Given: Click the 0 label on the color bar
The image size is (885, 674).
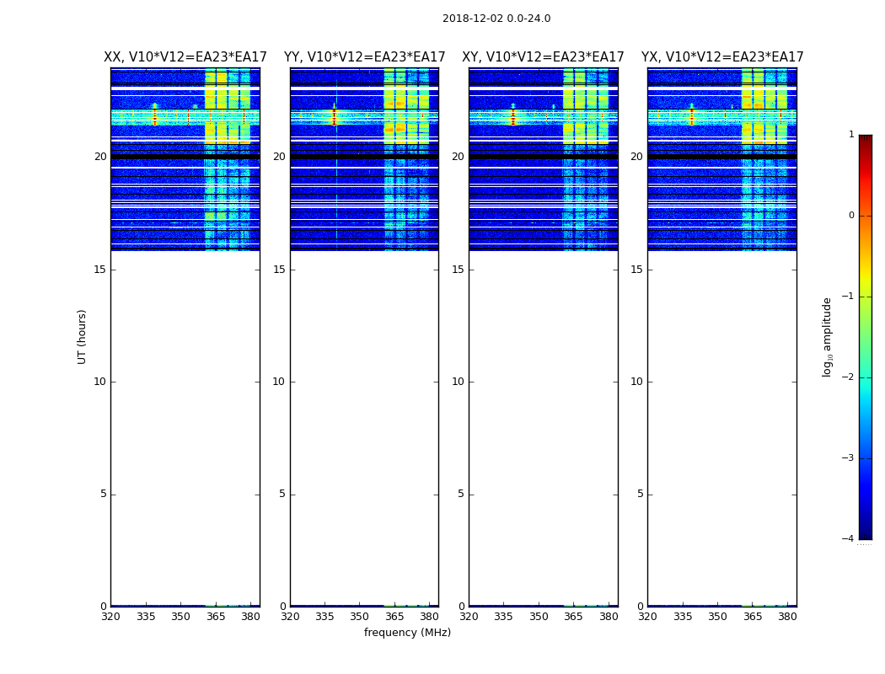Looking at the screenshot, I should [x=851, y=216].
